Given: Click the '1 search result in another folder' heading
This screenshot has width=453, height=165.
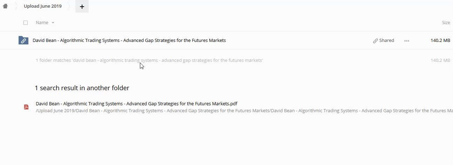Looking at the screenshot, I should point(82,88).
